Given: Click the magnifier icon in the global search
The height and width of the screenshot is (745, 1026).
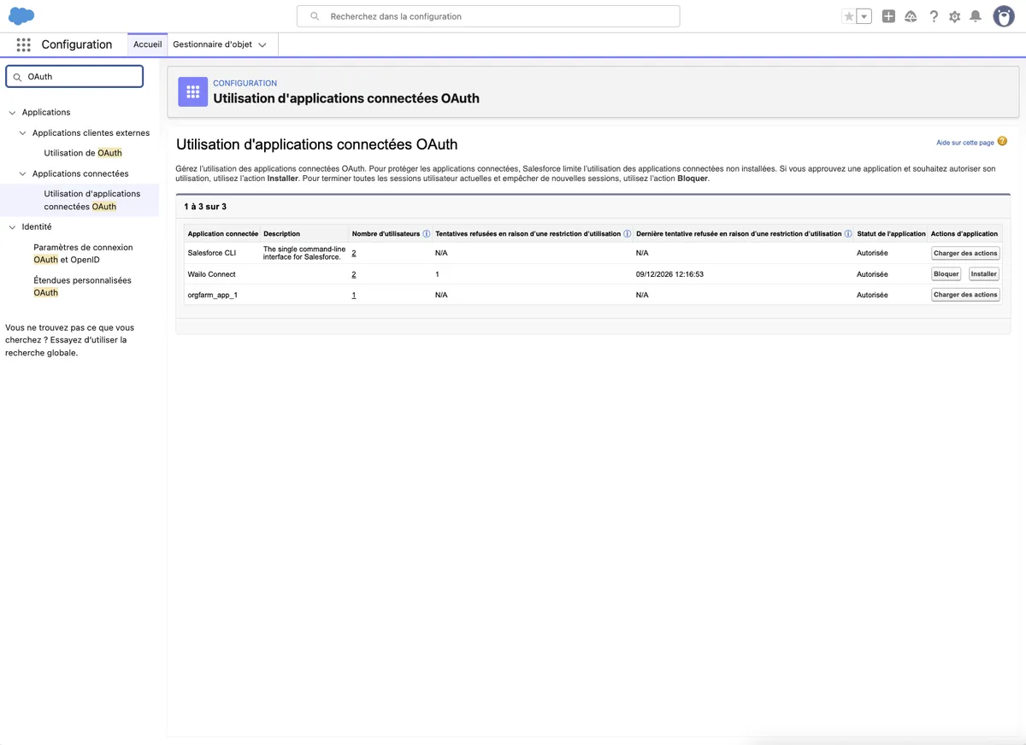Looking at the screenshot, I should (x=315, y=16).
